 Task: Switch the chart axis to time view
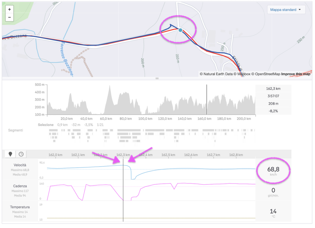pos(21,154)
